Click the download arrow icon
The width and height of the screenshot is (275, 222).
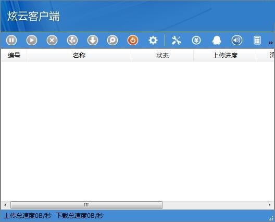click(93, 40)
